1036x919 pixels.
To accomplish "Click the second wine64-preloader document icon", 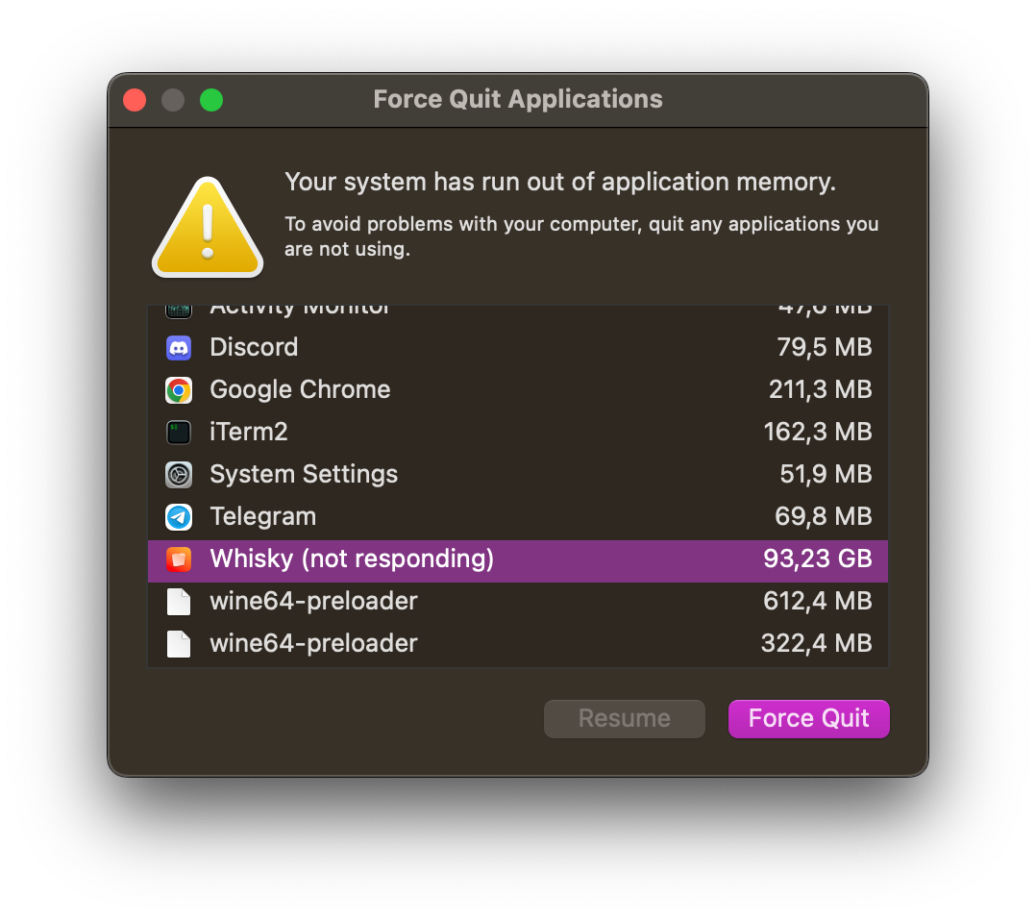I will coord(179,644).
